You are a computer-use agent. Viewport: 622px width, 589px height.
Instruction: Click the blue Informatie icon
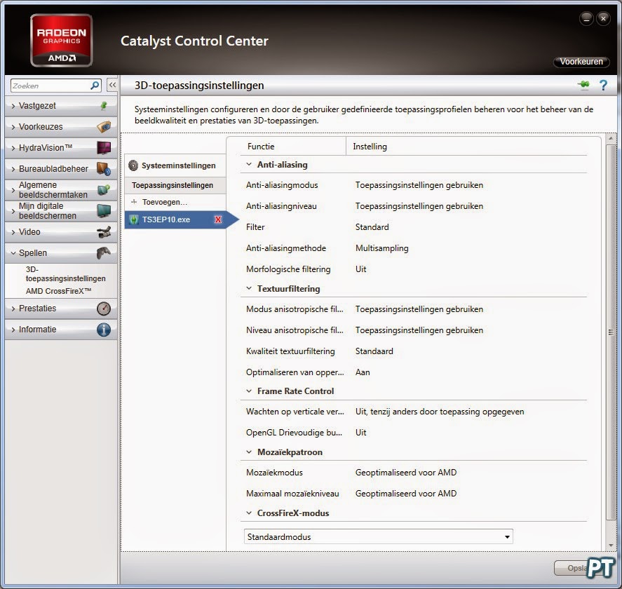pyautogui.click(x=104, y=330)
